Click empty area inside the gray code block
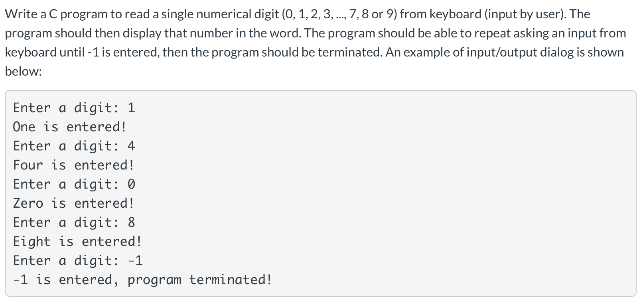This screenshot has height=304, width=643. 439,191
